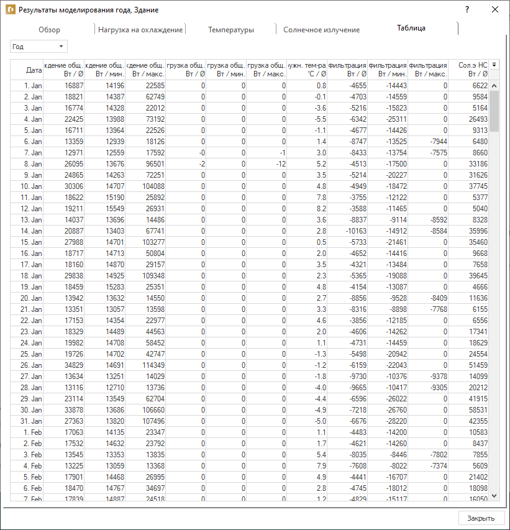
Task: Click the Закрыть button
Action: click(x=481, y=518)
